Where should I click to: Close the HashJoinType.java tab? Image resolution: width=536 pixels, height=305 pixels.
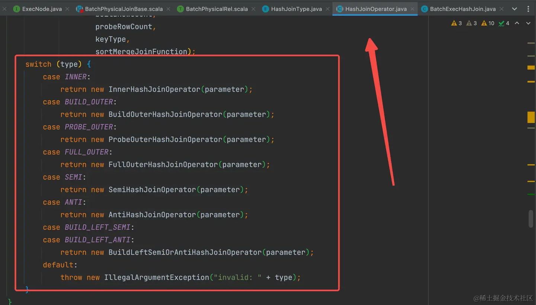click(328, 9)
